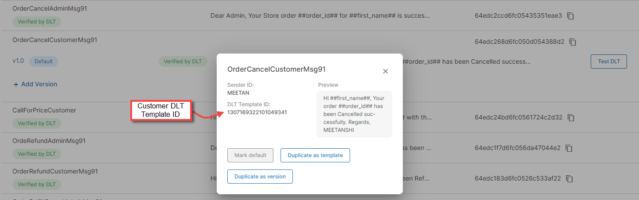This screenshot has width=639, height=200.
Task: Click Verified by DLT badge under OrderRefundCustomerMsg91
Action: [37, 185]
